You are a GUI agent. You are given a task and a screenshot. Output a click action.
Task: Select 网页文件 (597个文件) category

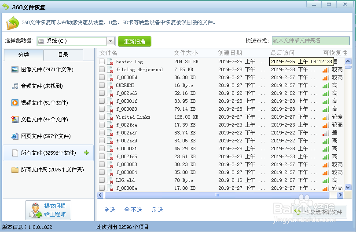(48, 136)
